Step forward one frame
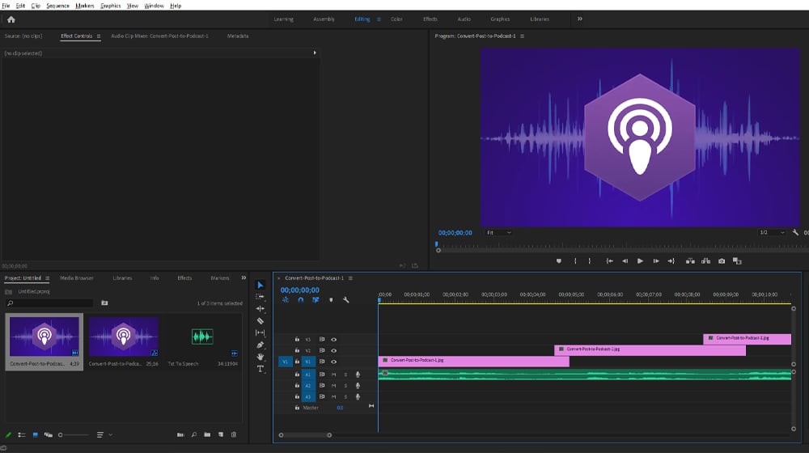Screen dimensions: 809x453 656,261
